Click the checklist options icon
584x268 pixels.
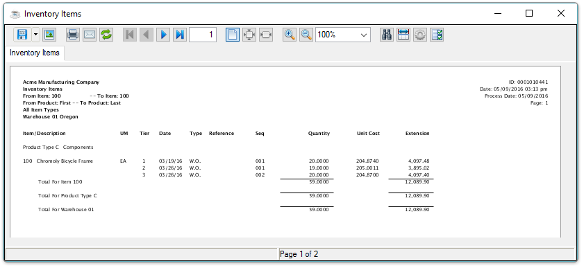click(x=437, y=35)
